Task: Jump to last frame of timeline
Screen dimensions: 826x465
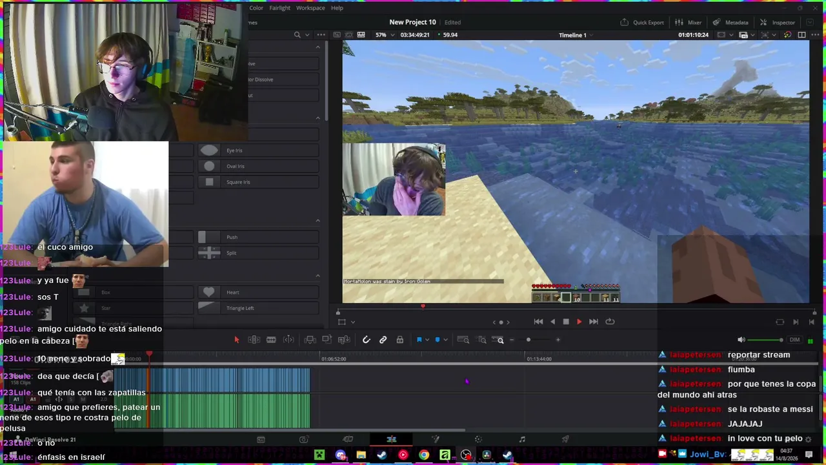Action: click(594, 322)
